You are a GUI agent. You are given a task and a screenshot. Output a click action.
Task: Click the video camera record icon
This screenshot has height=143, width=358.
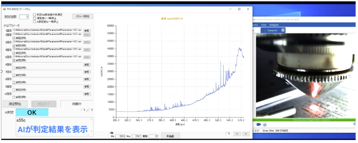pos(259,124)
